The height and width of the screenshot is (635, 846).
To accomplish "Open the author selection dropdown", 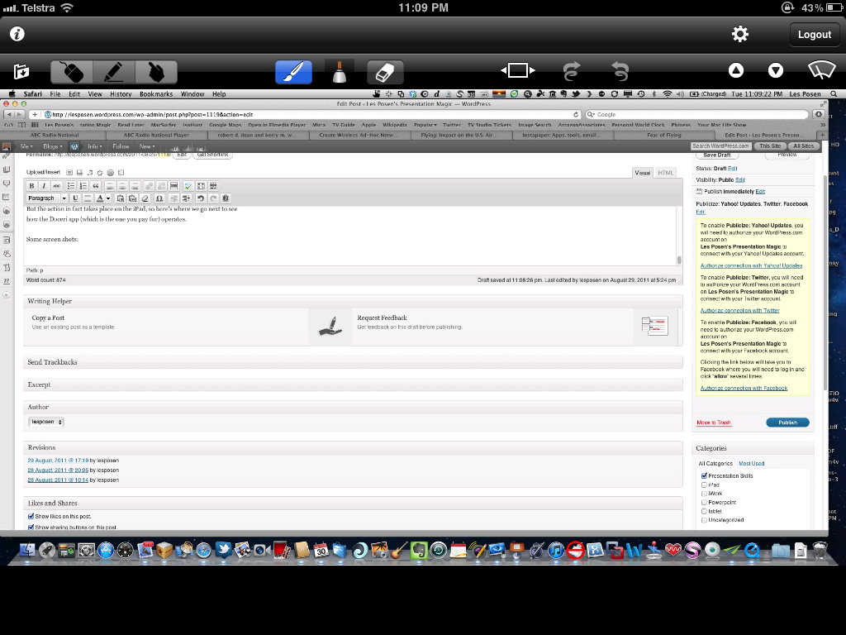I will [x=46, y=422].
